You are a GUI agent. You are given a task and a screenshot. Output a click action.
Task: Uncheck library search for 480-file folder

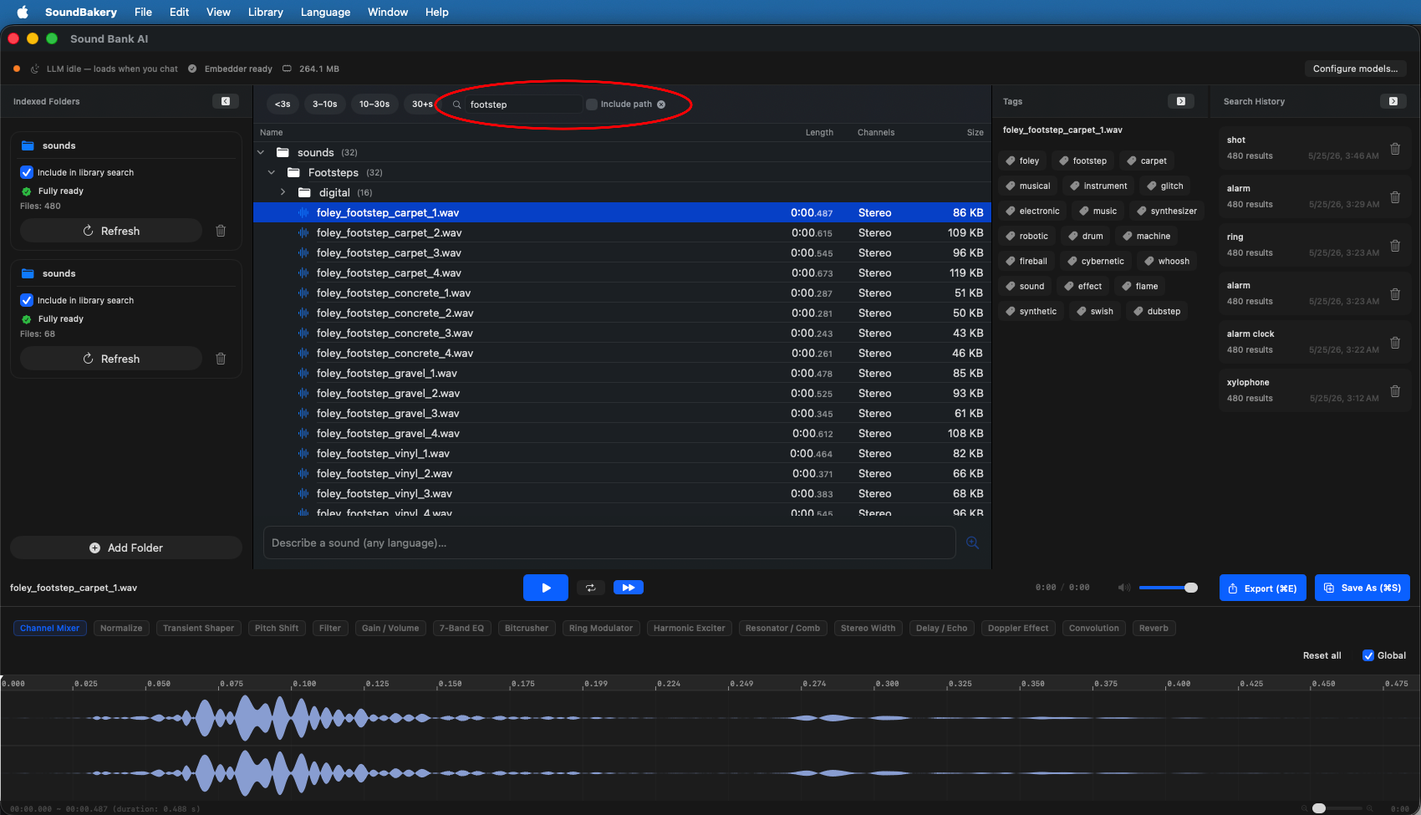pos(27,172)
